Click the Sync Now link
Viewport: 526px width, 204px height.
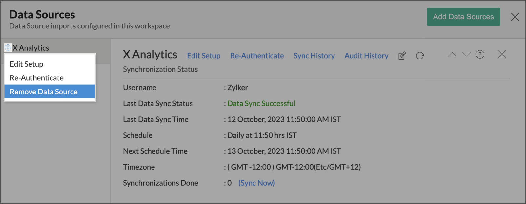pos(257,183)
